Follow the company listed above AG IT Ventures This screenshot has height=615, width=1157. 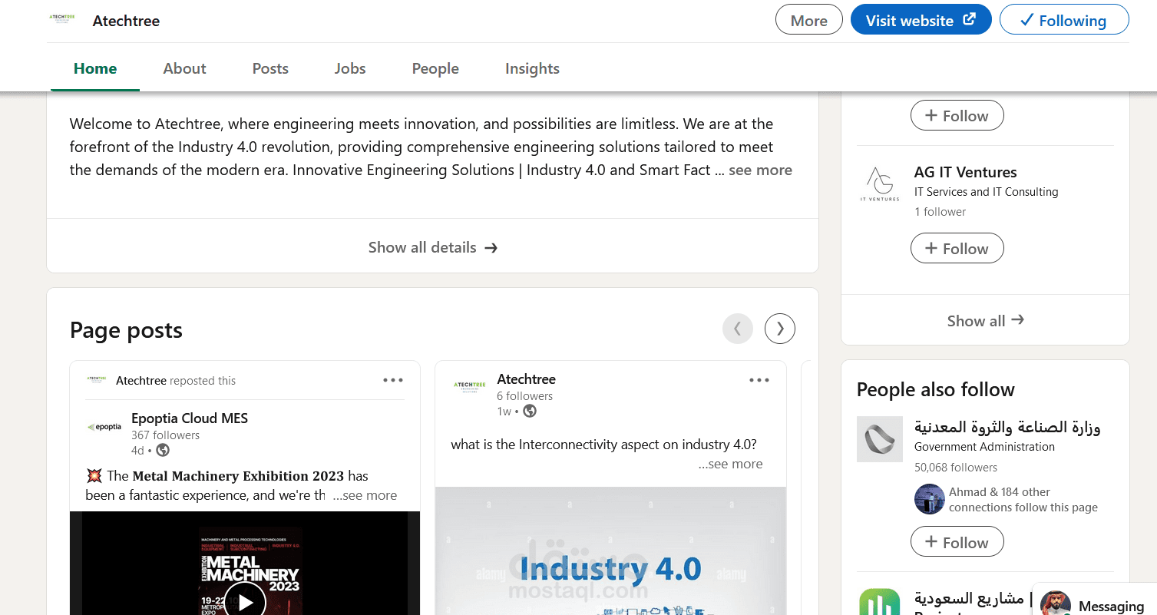[x=957, y=116]
